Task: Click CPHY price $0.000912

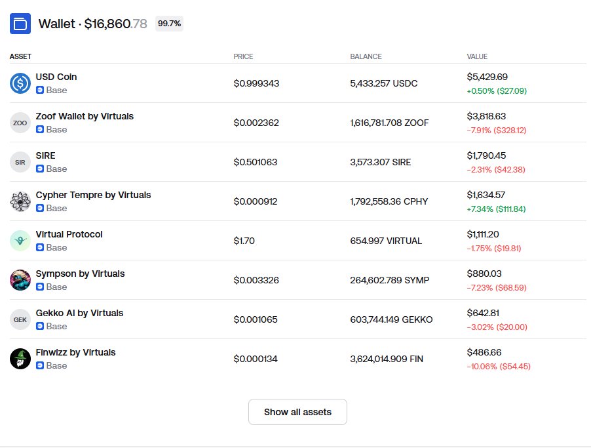Action: [x=256, y=201]
